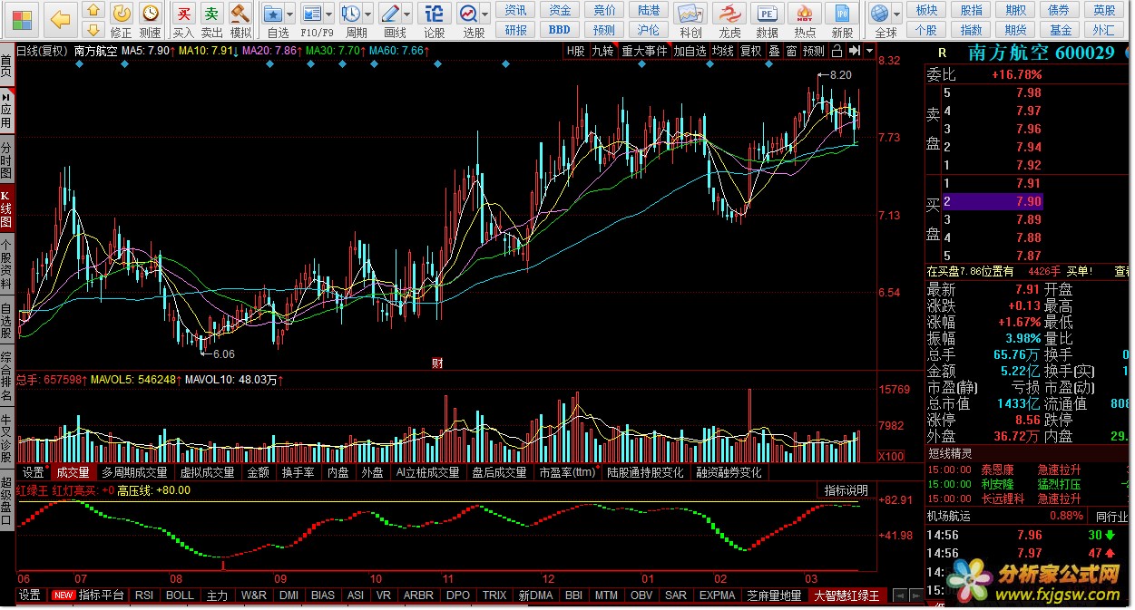Toggle 重大事件 major events markers
The image size is (1135, 610).
pyautogui.click(x=644, y=52)
